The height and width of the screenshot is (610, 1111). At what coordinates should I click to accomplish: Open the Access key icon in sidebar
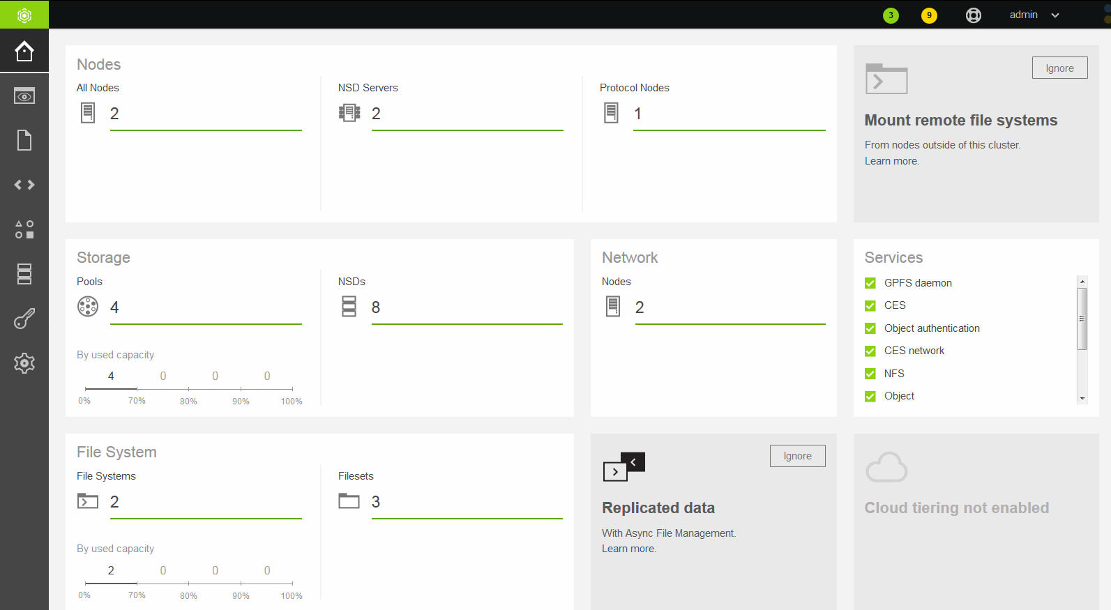pyautogui.click(x=24, y=319)
